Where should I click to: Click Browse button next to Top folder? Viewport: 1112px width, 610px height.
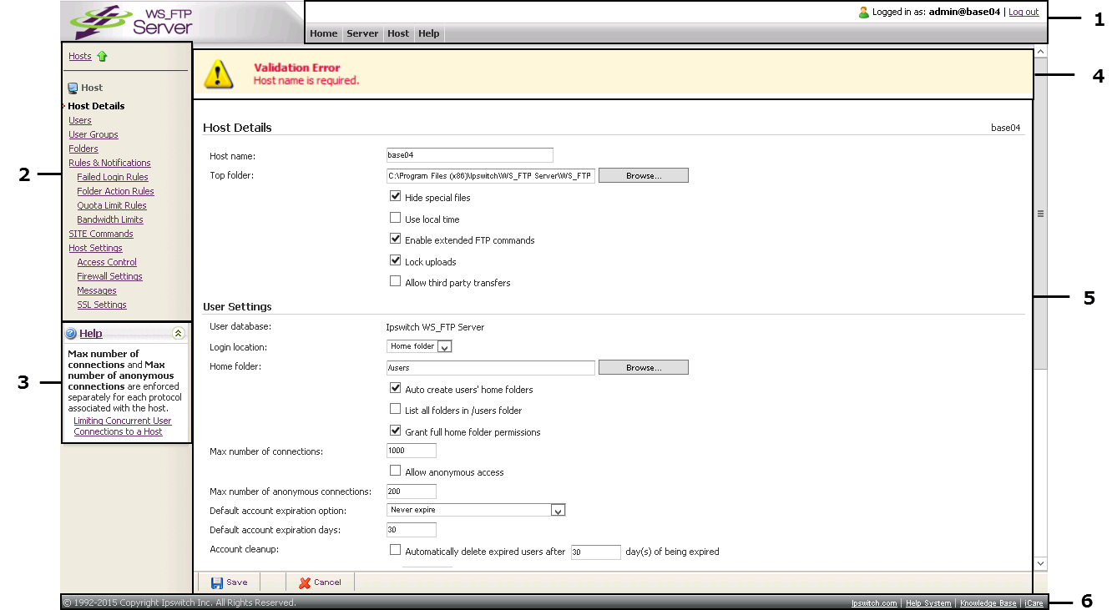(643, 176)
